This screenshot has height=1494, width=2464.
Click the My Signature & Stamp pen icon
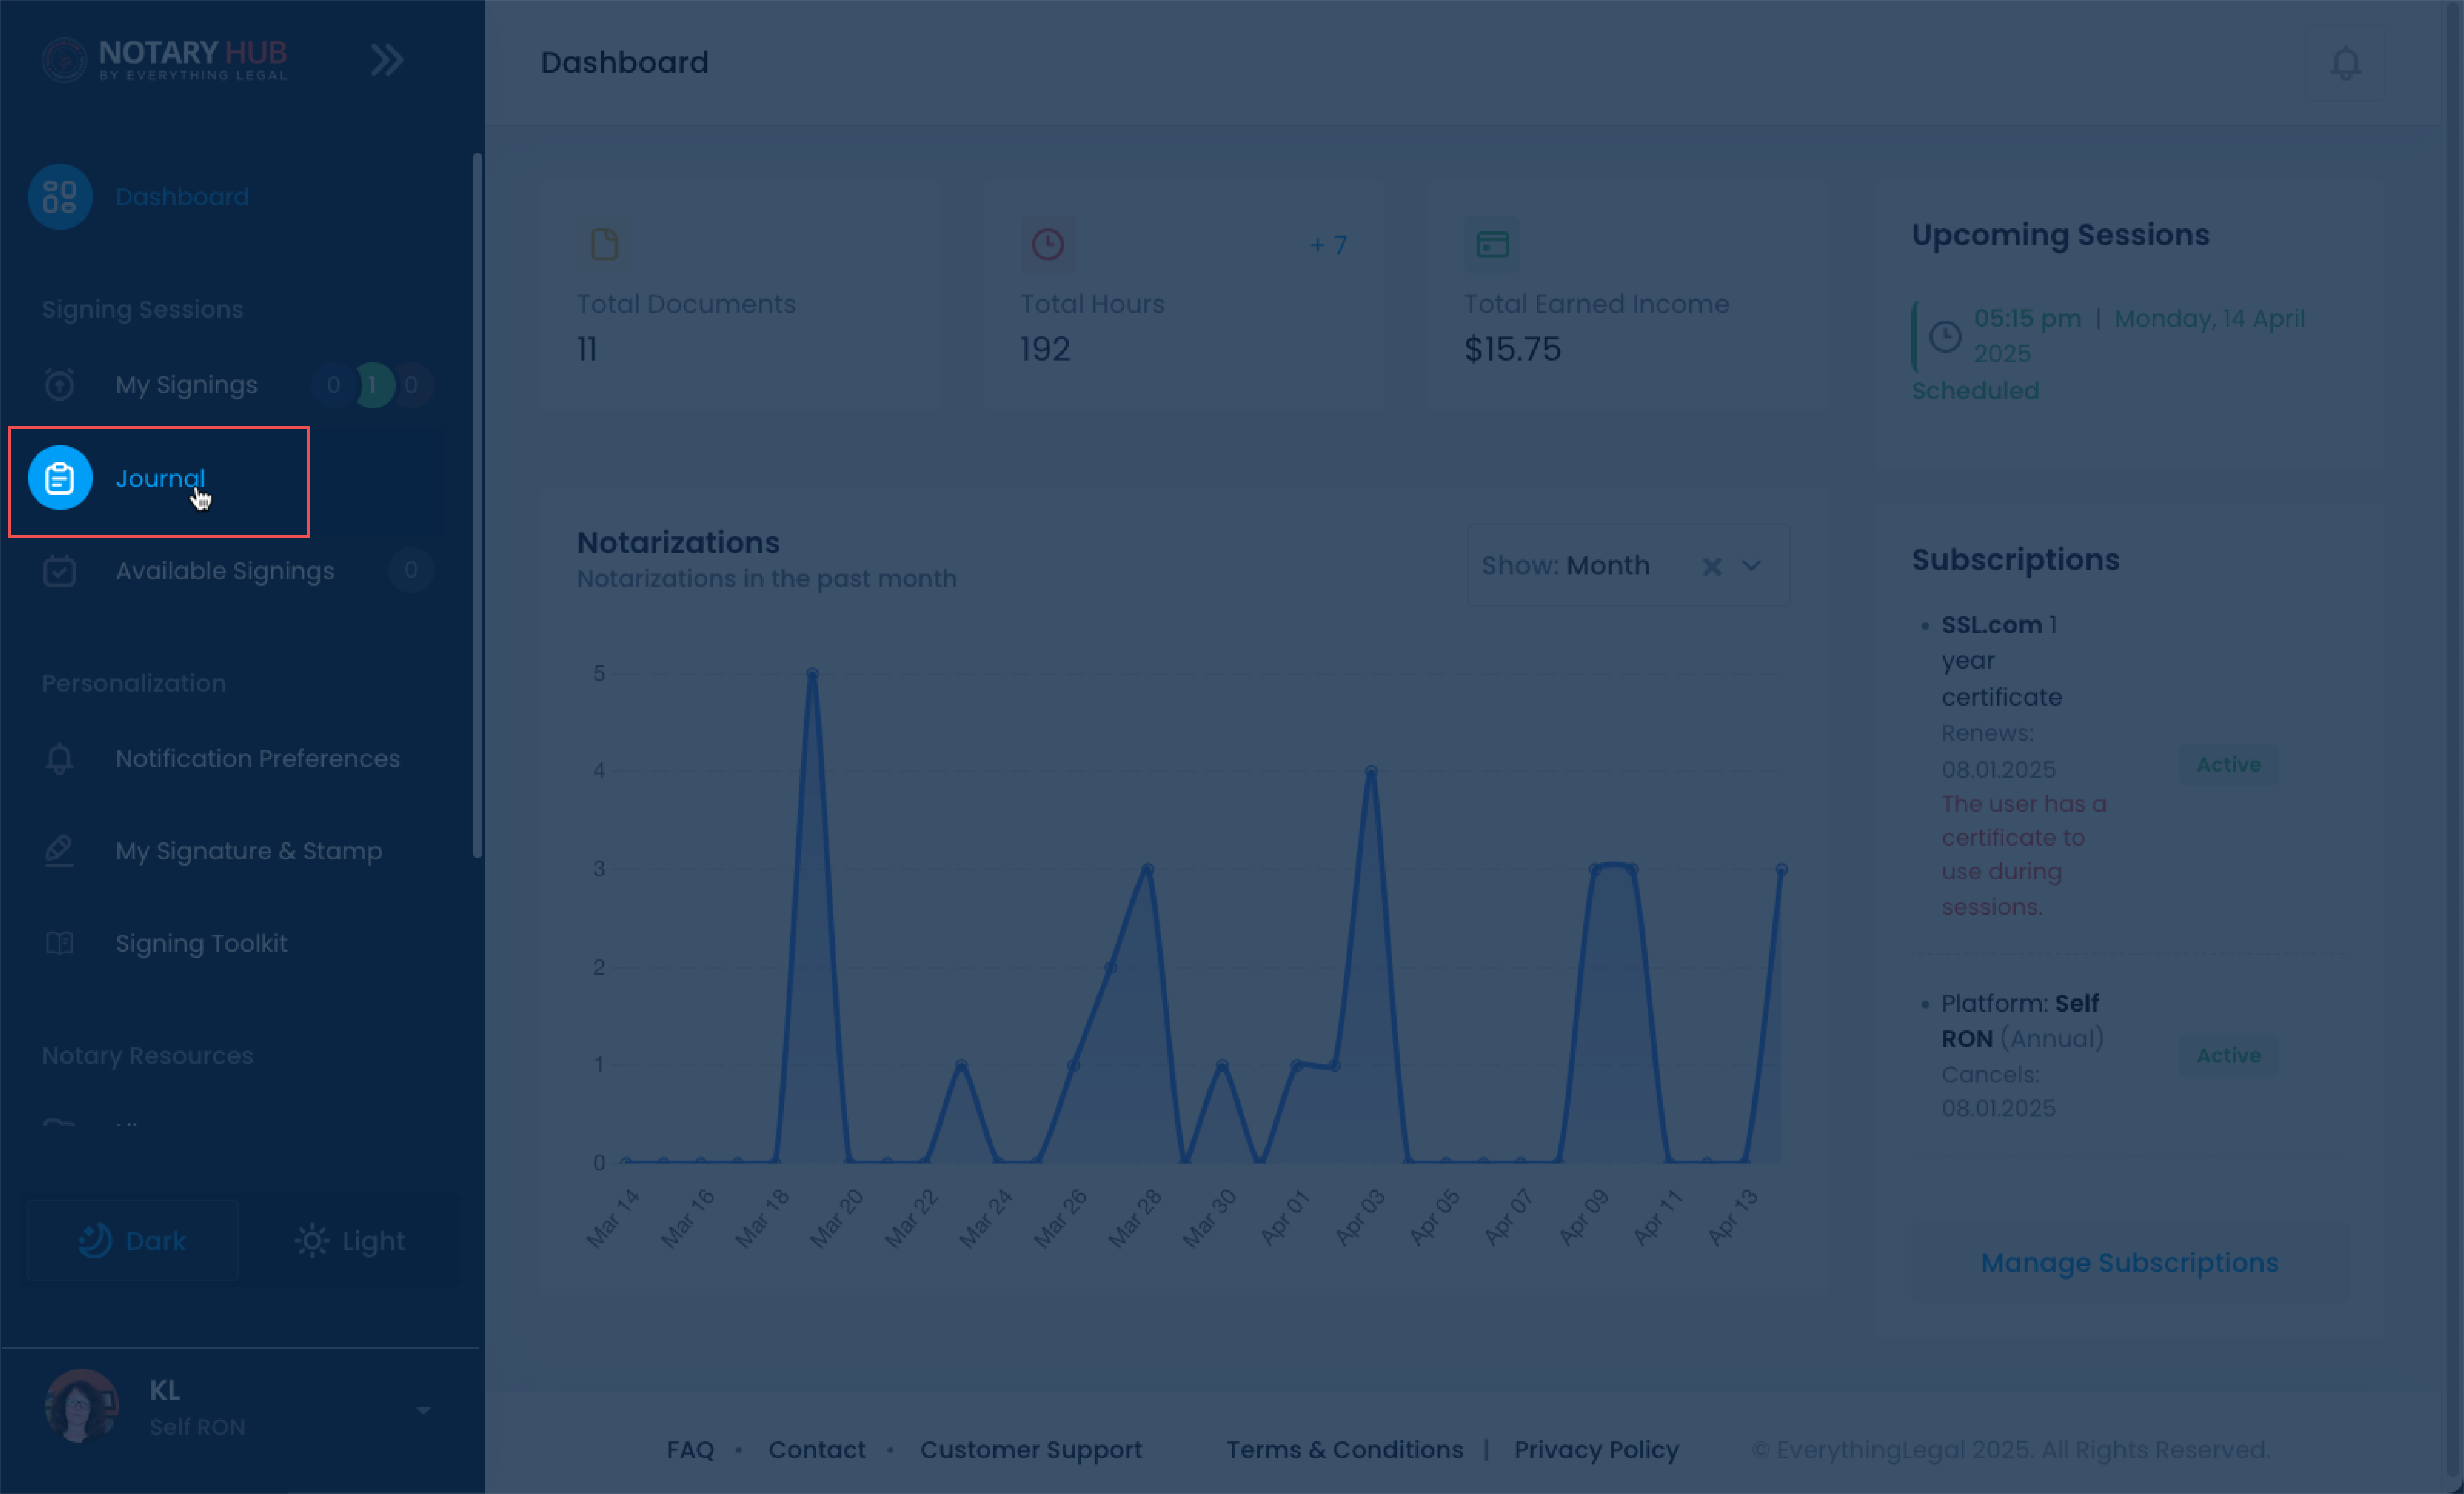coord(60,851)
